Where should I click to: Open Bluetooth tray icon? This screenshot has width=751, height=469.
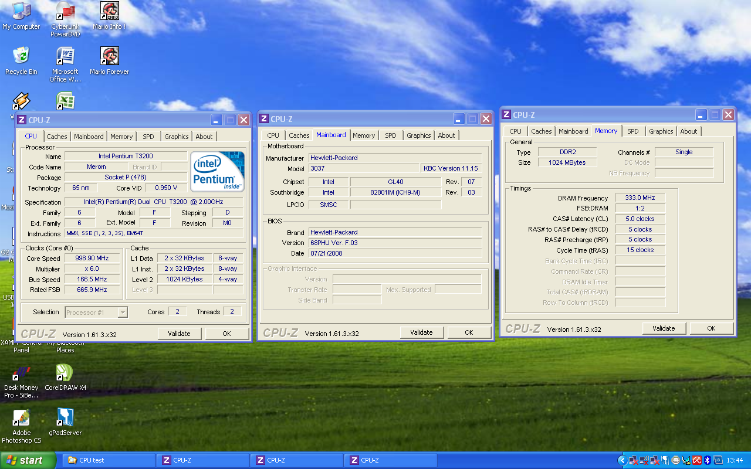(x=708, y=460)
